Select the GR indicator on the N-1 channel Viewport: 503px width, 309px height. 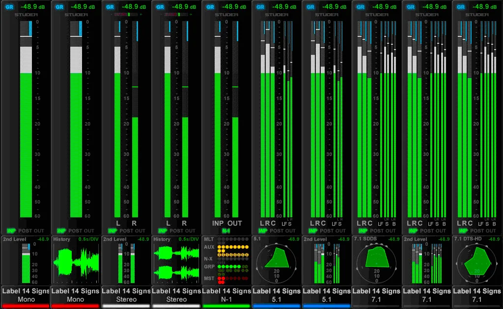210,7
